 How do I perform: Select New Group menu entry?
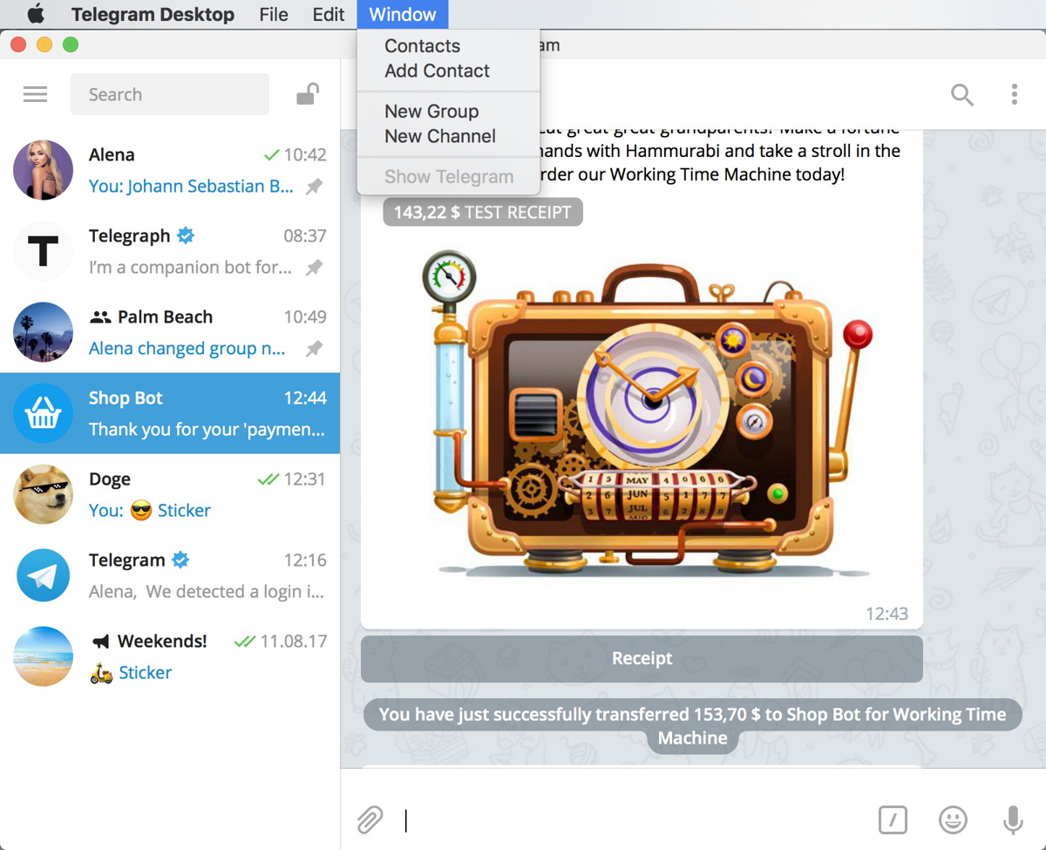(431, 112)
